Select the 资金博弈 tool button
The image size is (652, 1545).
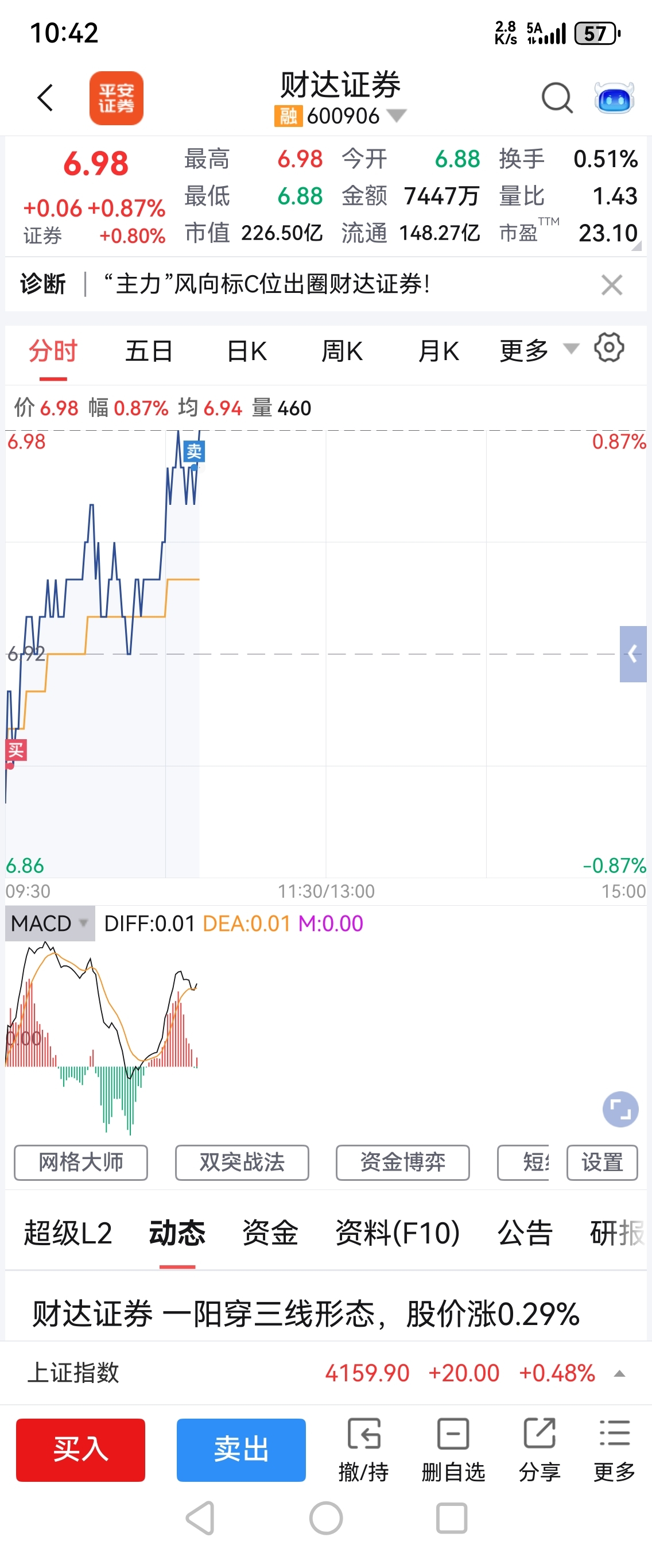pos(403,1162)
